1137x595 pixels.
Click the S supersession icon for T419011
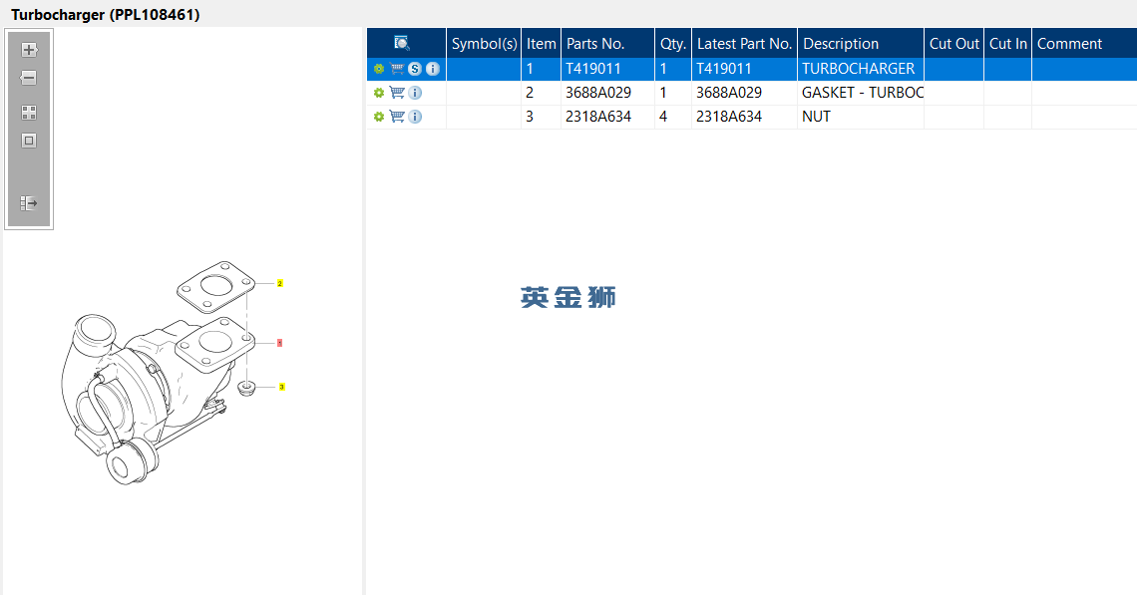coord(415,69)
